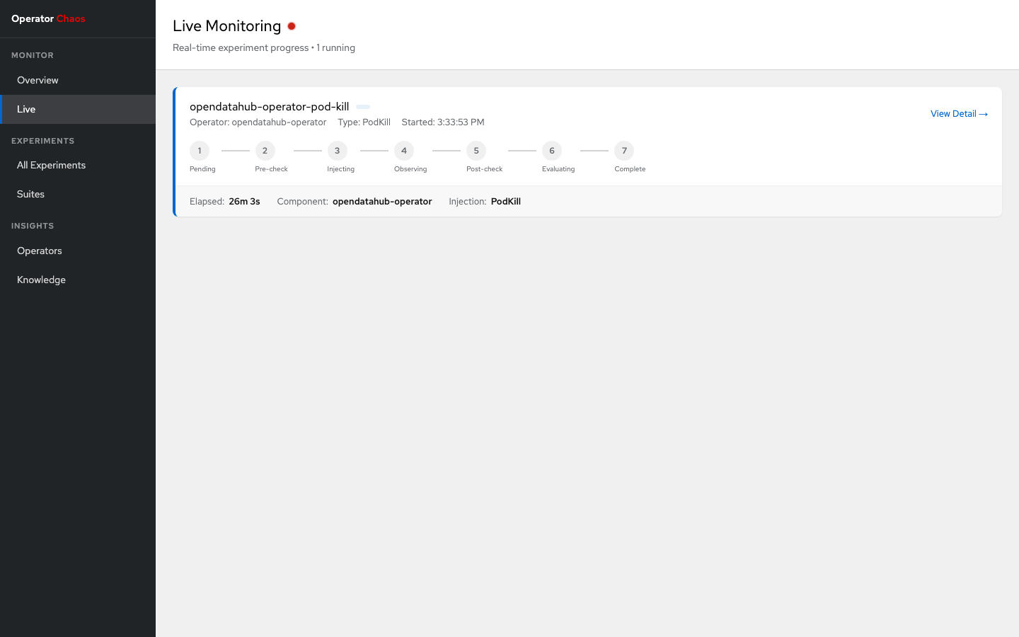Open All Experiments in sidebar
The image size is (1019, 637).
click(51, 165)
